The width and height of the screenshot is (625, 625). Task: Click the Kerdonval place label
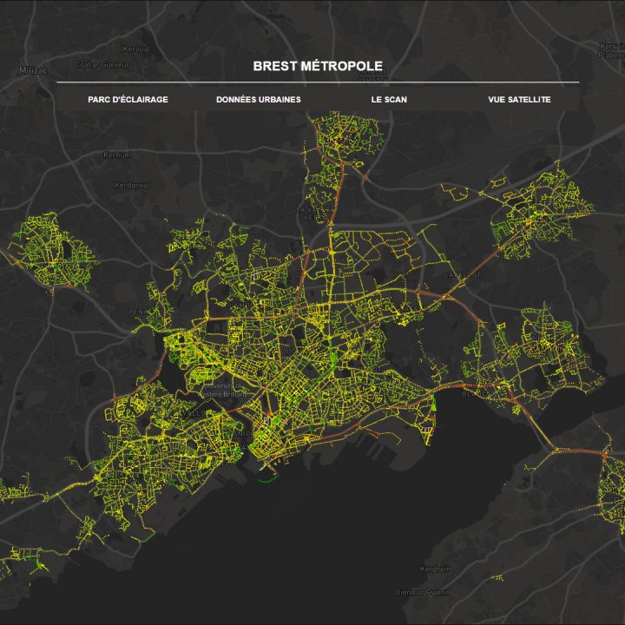(132, 185)
